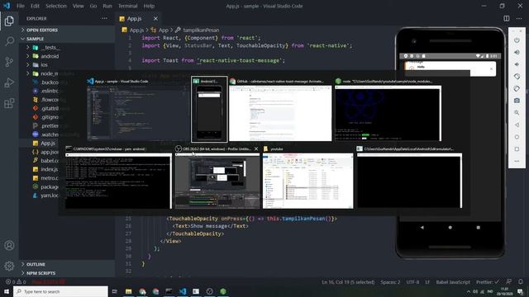Raise the emulator volume
529x297 pixels.
(517, 52)
